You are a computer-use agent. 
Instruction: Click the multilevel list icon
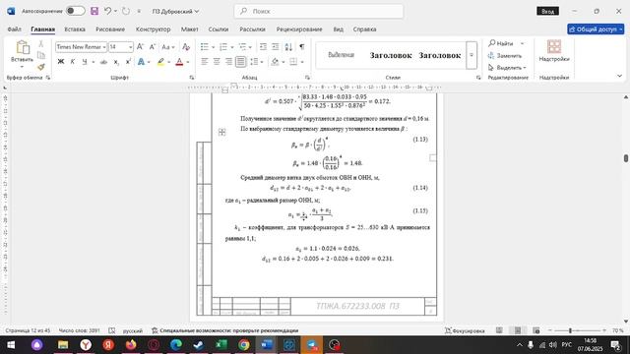point(242,47)
